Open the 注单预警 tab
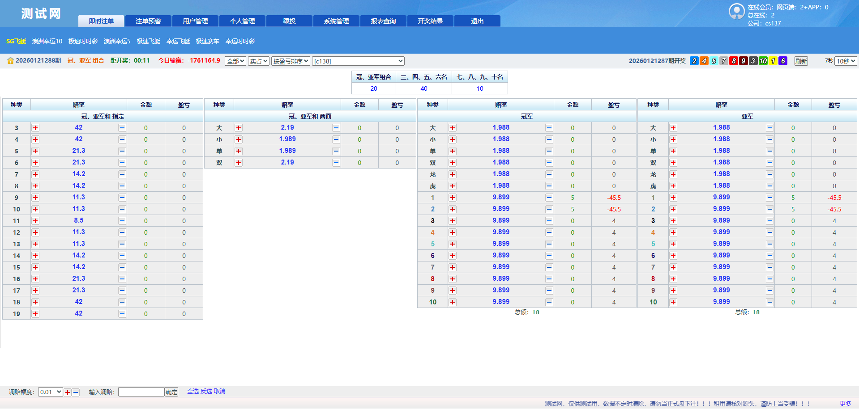Screen dimensions: 859x409 [148, 21]
